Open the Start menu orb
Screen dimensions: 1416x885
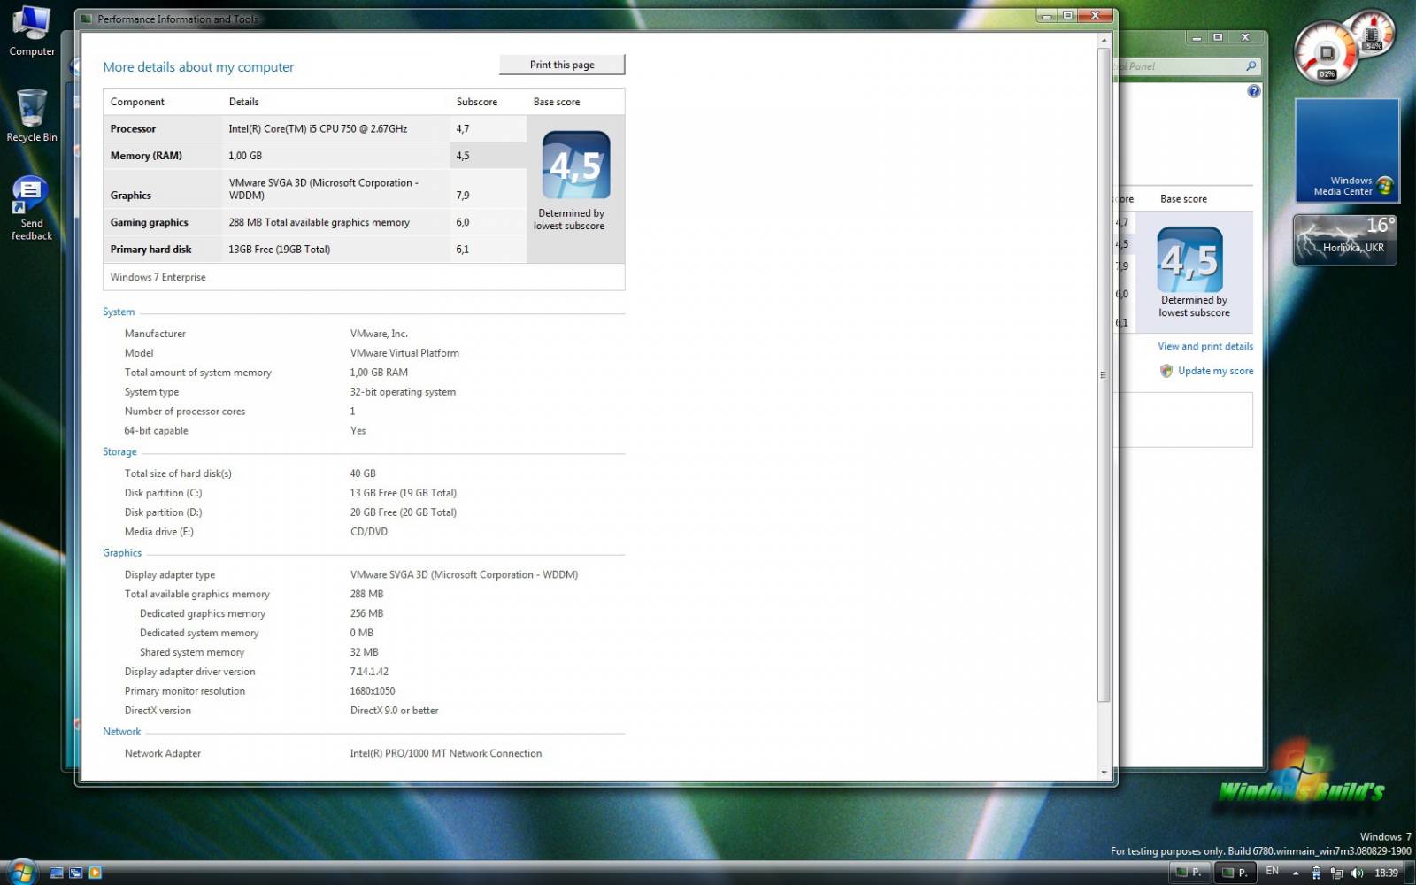[22, 873]
